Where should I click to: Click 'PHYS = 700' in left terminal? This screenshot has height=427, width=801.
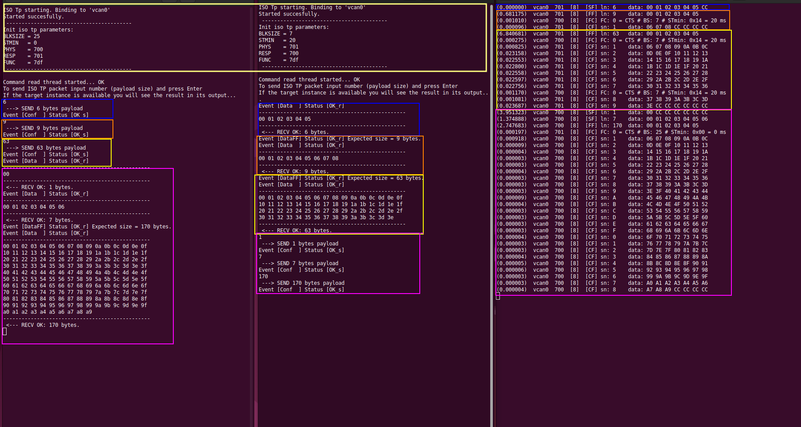click(23, 49)
